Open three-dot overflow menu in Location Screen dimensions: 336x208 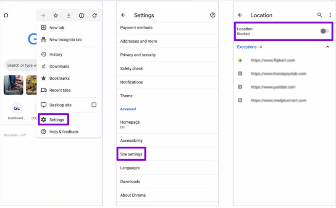pyautogui.click(x=330, y=15)
